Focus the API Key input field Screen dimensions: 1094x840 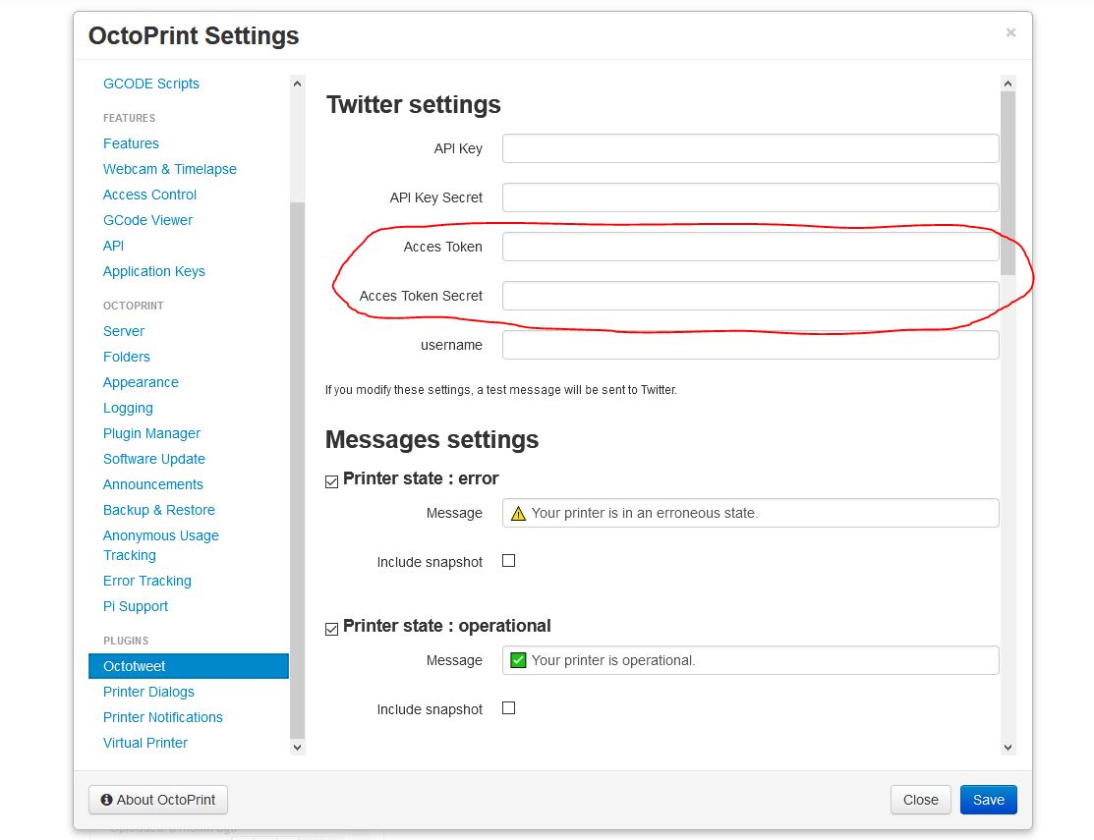(x=751, y=148)
